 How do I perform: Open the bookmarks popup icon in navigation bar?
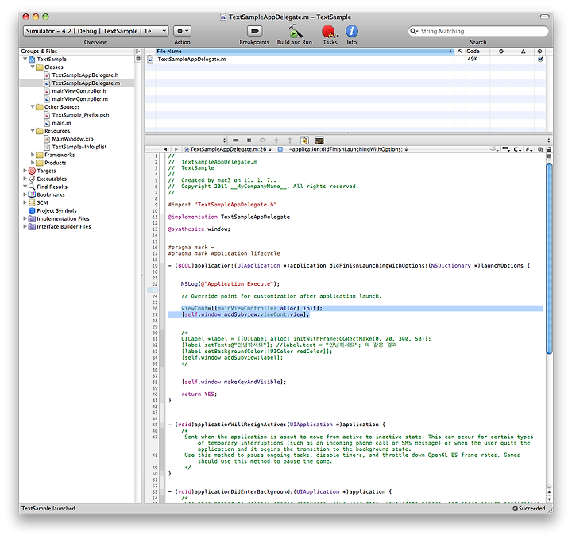click(x=494, y=149)
